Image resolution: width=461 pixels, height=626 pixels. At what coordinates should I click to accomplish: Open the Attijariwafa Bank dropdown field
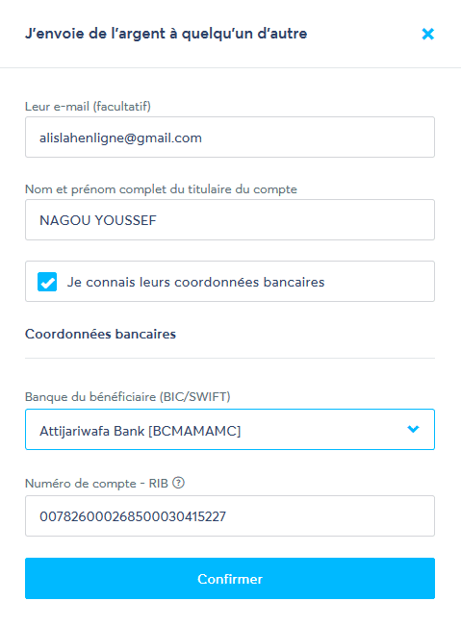point(230,429)
